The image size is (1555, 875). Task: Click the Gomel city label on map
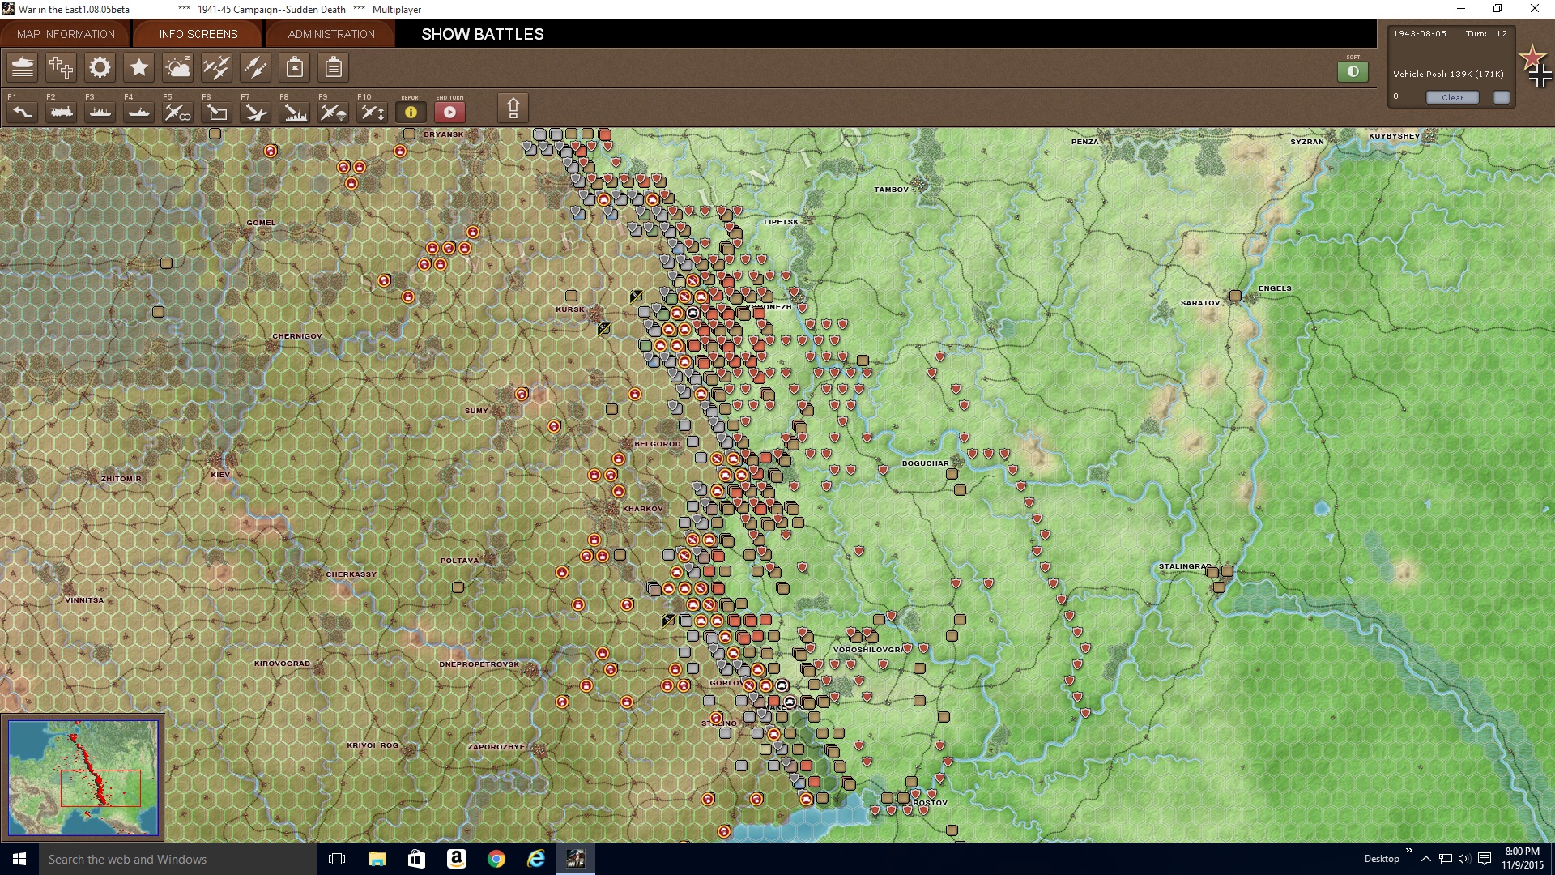[x=261, y=223]
